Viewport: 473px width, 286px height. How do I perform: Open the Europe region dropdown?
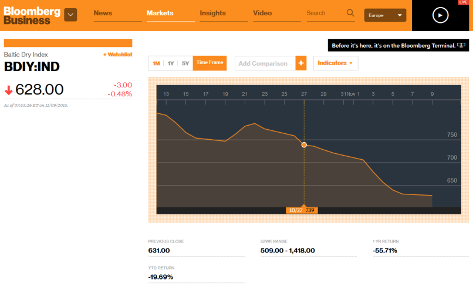click(386, 15)
